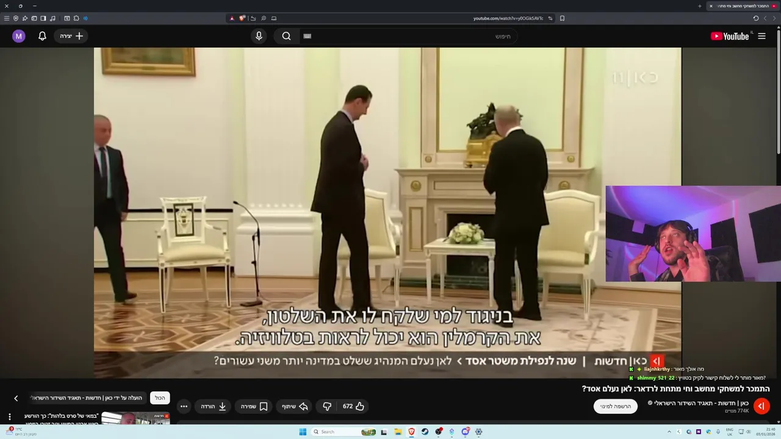Close the current YouTube tab
This screenshot has height=439, width=781.
(710, 6)
